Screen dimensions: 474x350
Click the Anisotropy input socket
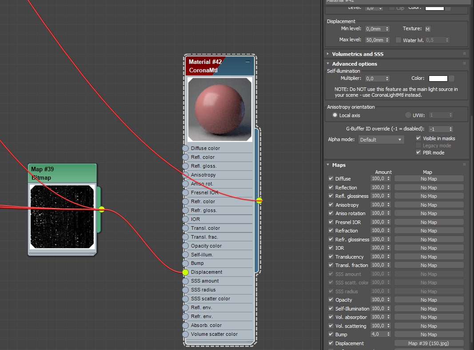pyautogui.click(x=185, y=175)
